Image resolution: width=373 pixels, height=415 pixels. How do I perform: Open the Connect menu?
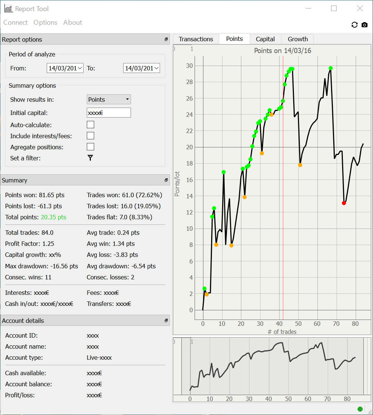15,22
